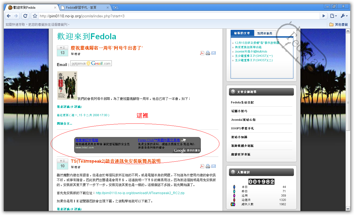Open the 其他書籤 bookmarks folder
The height and width of the screenshot is (215, 354).
point(339,24)
